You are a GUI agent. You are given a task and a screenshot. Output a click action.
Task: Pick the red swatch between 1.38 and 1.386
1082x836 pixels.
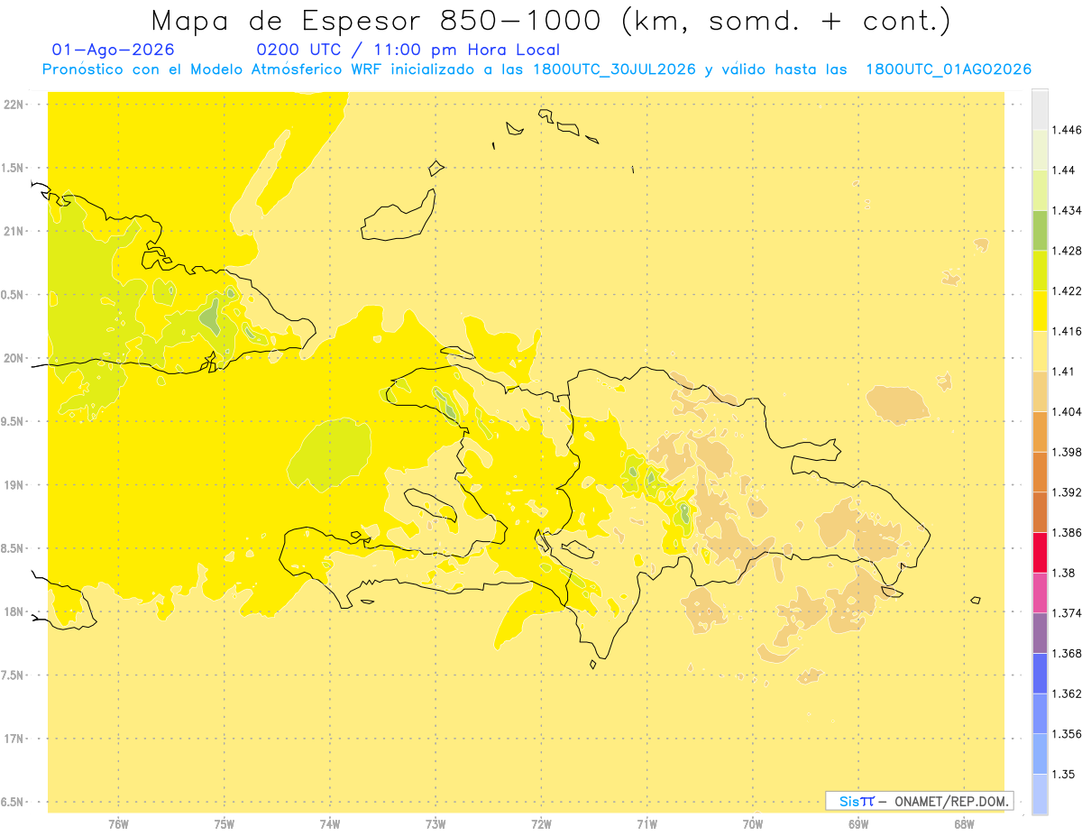1040,552
